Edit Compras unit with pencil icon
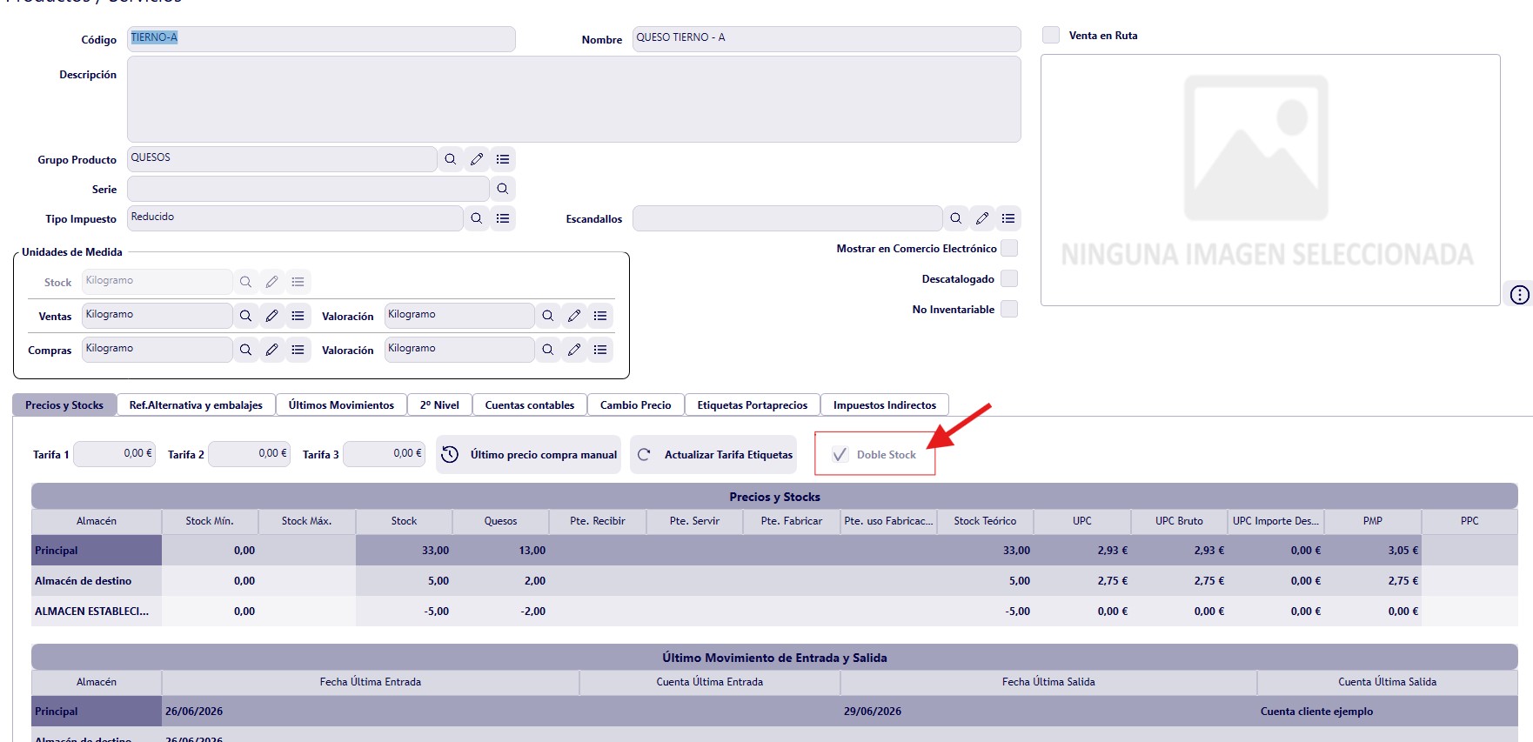The height and width of the screenshot is (742, 1533). 272,350
